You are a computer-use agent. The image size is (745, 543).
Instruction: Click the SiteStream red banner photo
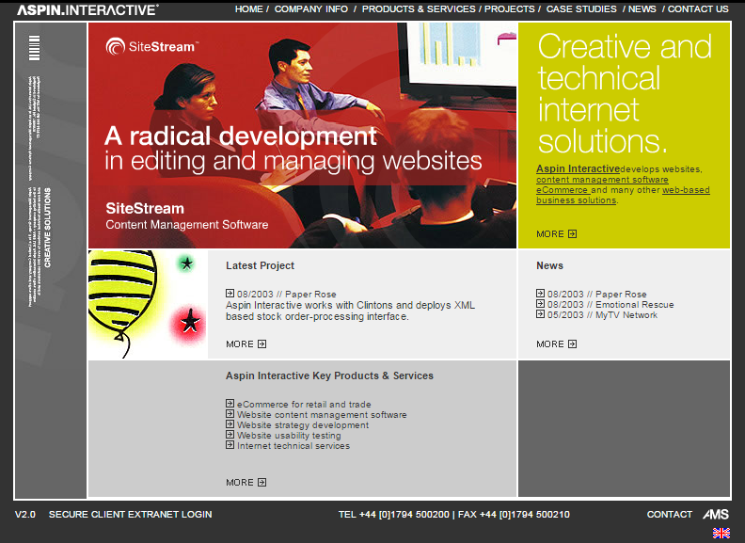pos(302,135)
